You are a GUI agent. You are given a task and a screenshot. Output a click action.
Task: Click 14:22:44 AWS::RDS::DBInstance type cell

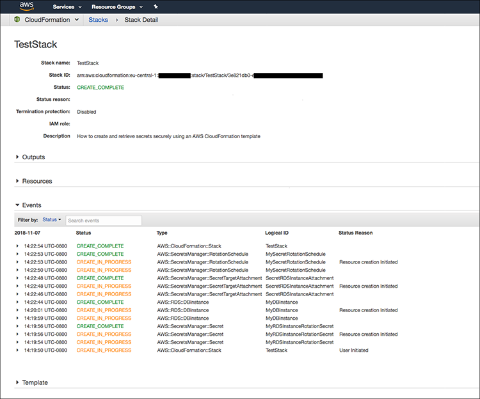click(x=183, y=302)
